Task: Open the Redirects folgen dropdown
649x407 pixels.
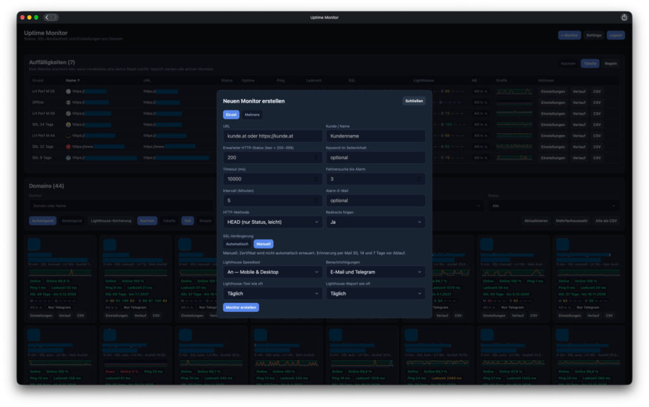Action: click(x=375, y=222)
